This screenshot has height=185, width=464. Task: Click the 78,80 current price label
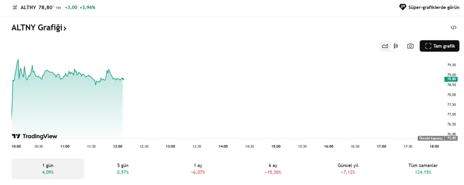point(450,79)
